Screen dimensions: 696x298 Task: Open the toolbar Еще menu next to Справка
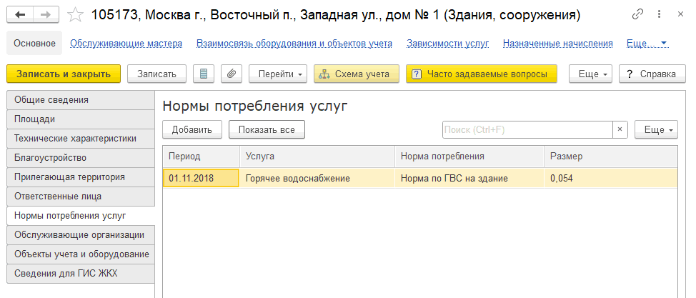click(591, 74)
